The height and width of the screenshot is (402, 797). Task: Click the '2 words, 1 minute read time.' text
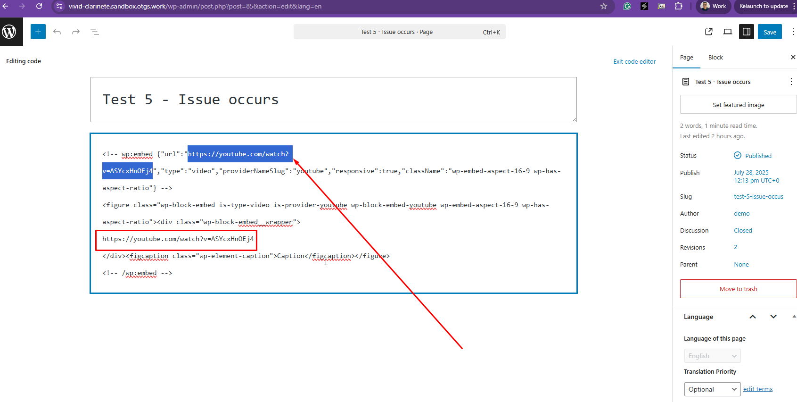pos(719,126)
